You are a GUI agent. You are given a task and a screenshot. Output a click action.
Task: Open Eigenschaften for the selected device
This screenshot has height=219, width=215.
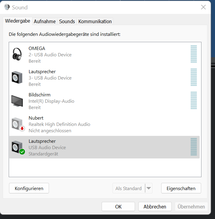[x=181, y=188]
